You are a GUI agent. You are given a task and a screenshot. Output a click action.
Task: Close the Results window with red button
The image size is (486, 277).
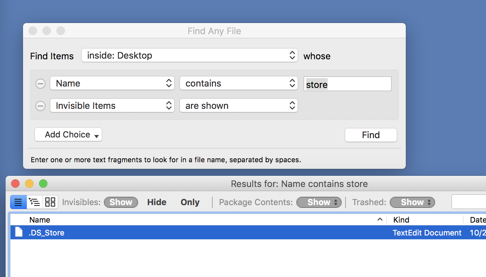click(x=15, y=184)
